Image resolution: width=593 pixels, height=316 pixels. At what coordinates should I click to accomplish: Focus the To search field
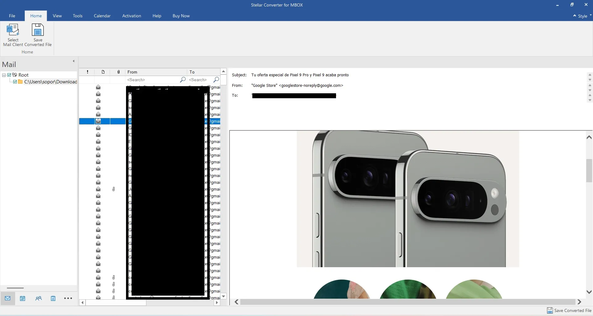[200, 80]
